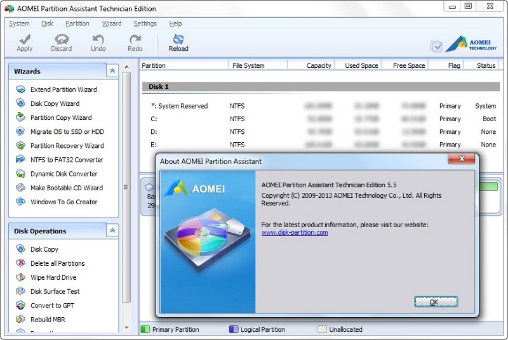Click the sidebar scrollbar down arrow
Screen dimensions: 508x340
126,328
